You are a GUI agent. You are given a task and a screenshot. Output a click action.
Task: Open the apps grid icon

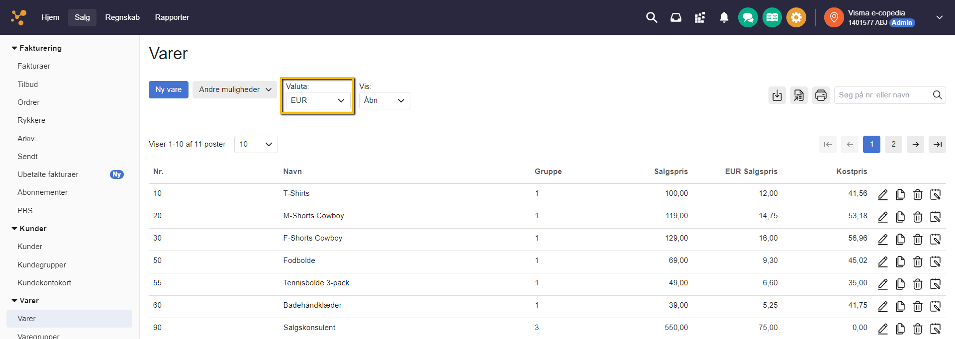coord(700,18)
